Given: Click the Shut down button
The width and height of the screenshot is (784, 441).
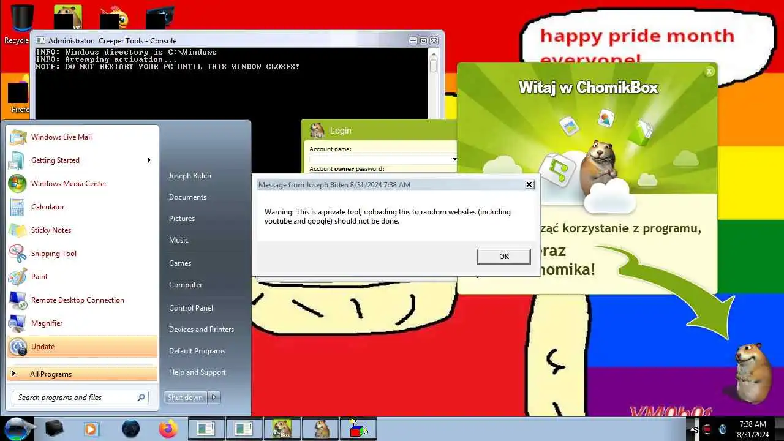Looking at the screenshot, I should (186, 398).
